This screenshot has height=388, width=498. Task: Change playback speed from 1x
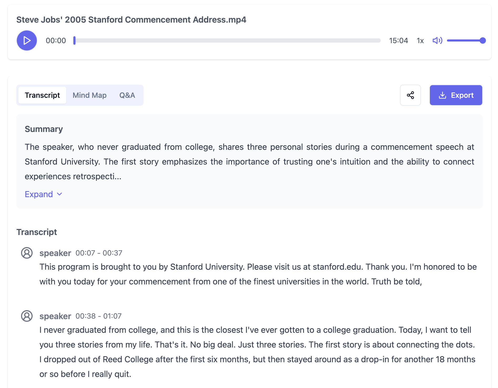(x=420, y=40)
